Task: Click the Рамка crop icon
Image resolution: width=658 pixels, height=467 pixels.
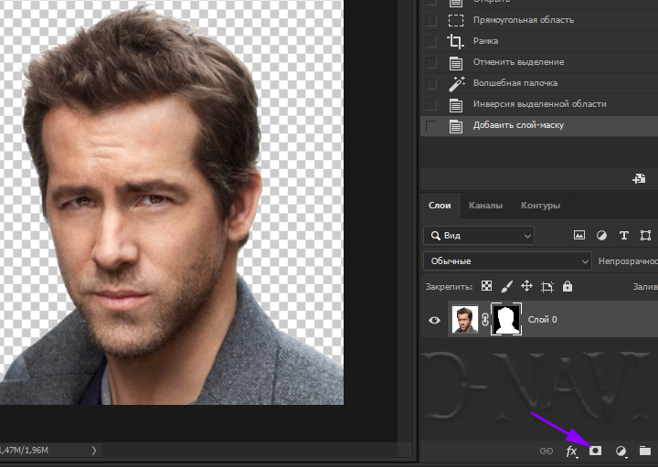Action: tap(455, 41)
